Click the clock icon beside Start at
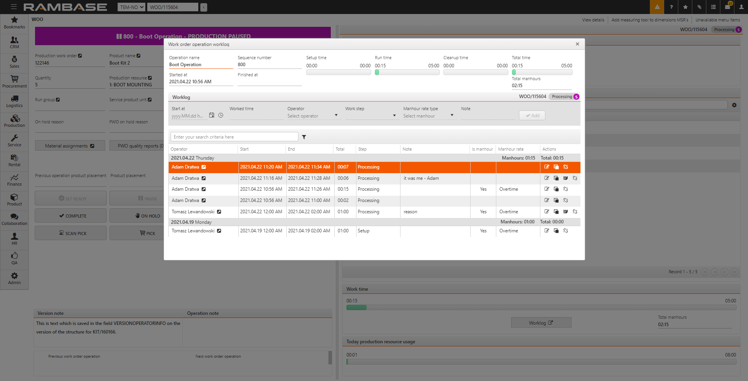The width and height of the screenshot is (748, 381). click(221, 115)
